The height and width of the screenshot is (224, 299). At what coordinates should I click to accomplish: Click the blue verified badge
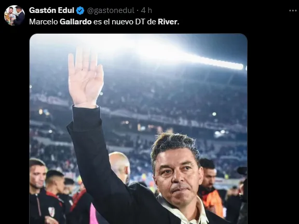coord(80,11)
